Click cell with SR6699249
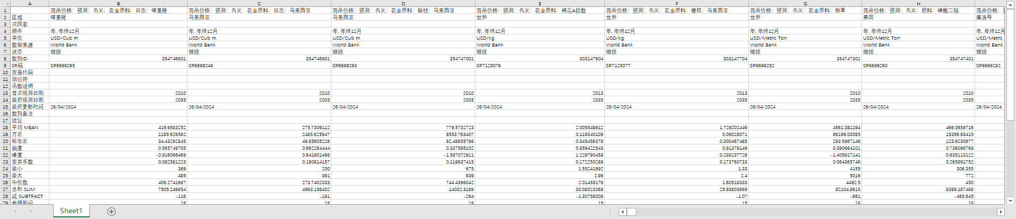Screen dimensions: 1016x219 [259, 66]
